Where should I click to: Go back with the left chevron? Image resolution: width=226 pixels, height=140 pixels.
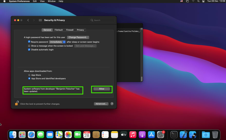coord(28,20)
